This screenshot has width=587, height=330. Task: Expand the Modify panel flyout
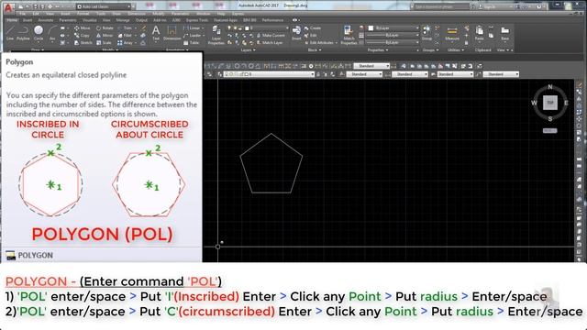[x=110, y=49]
